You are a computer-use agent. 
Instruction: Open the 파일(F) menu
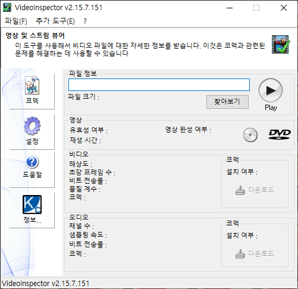click(16, 21)
